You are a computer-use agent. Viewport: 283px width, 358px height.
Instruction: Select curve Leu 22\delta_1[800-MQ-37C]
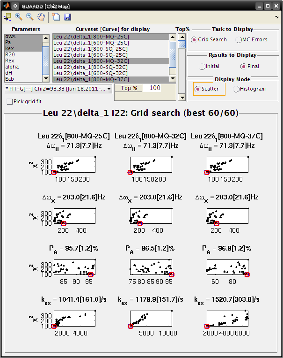(111, 79)
